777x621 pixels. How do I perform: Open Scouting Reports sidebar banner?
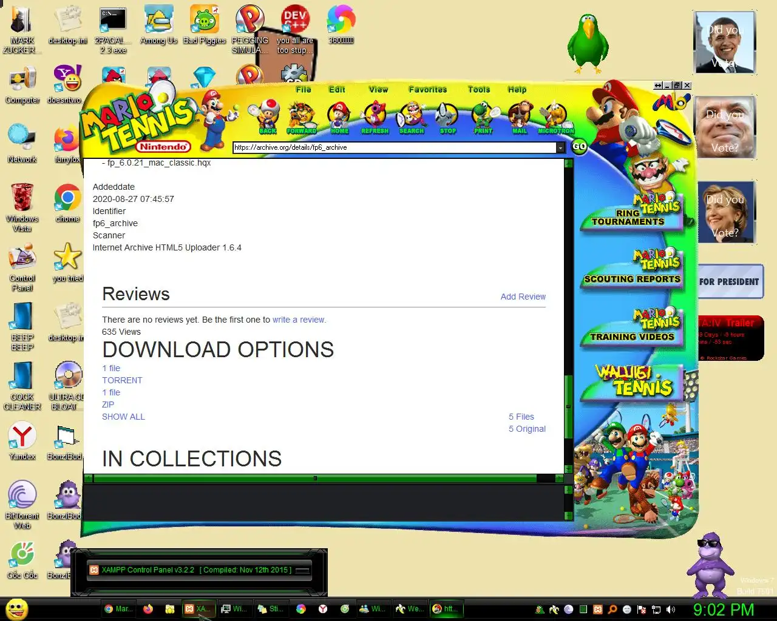[631, 270]
